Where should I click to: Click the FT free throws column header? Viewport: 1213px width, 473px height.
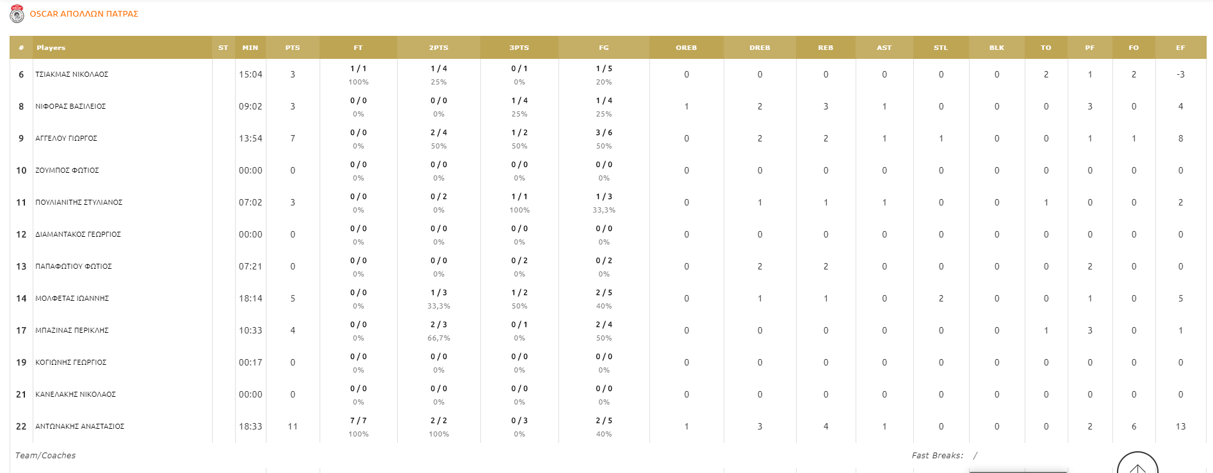pos(358,48)
